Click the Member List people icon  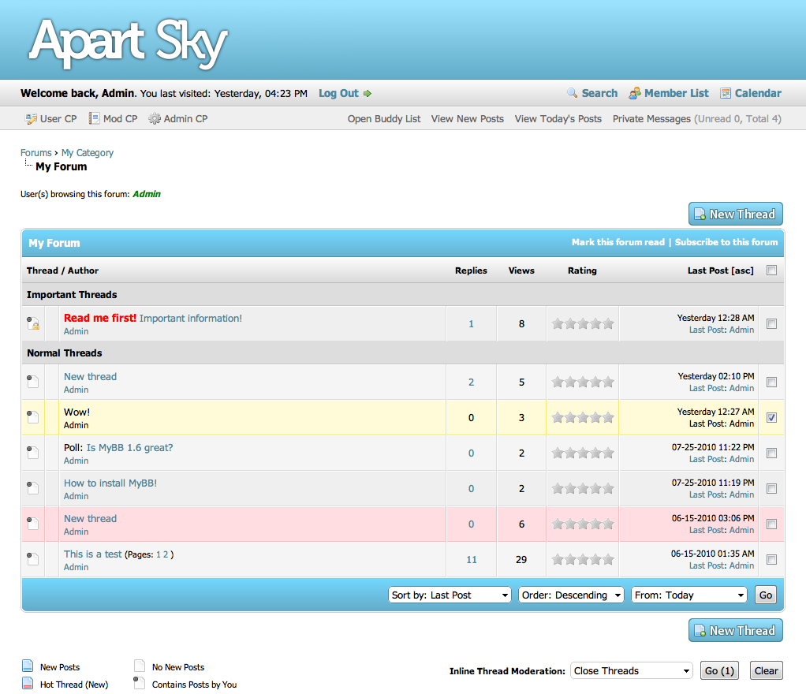tap(635, 93)
